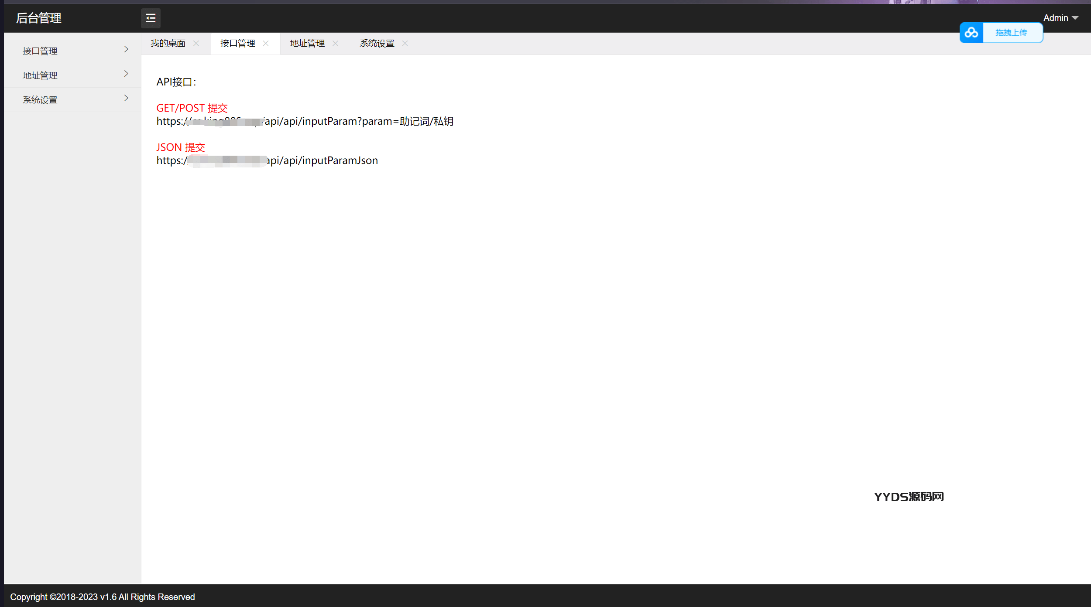1091x607 pixels.
Task: Click the inputParamJson URL text
Action: coord(267,160)
